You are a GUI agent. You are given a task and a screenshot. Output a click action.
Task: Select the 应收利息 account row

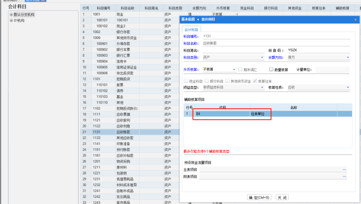tap(130, 126)
